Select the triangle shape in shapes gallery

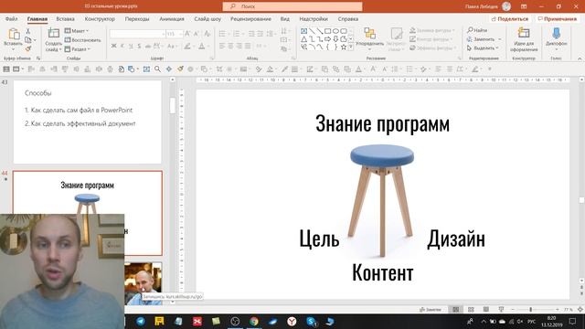point(304,39)
